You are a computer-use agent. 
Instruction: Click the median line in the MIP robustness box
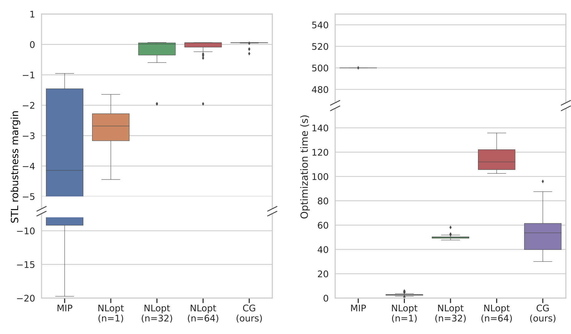tap(65, 170)
